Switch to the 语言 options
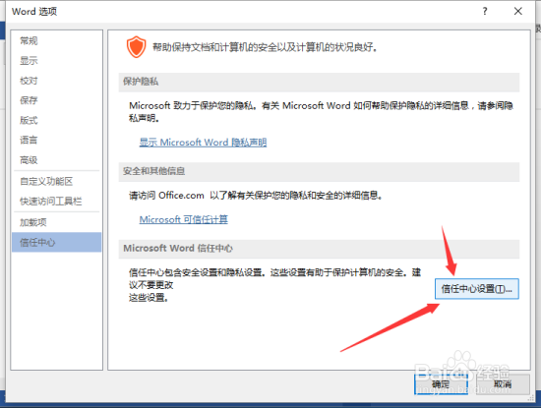 click(x=56, y=140)
